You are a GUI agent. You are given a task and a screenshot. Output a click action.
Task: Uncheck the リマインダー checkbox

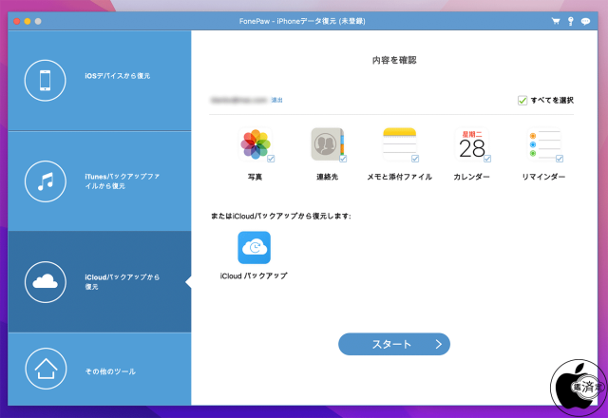[560, 159]
